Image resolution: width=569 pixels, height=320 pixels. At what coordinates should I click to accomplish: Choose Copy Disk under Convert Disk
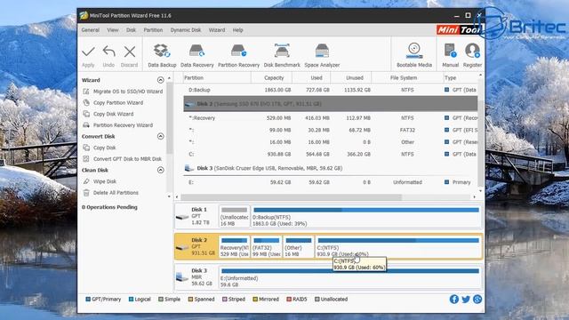click(105, 148)
